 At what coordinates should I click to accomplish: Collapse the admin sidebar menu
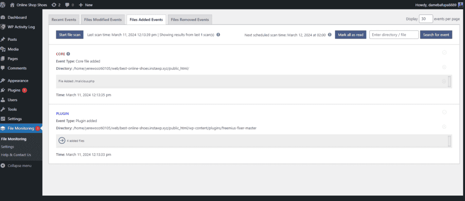click(19, 166)
